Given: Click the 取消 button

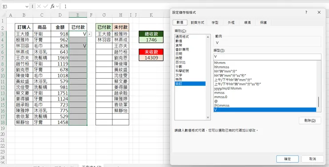Looking at the screenshot, I should pos(313,159).
